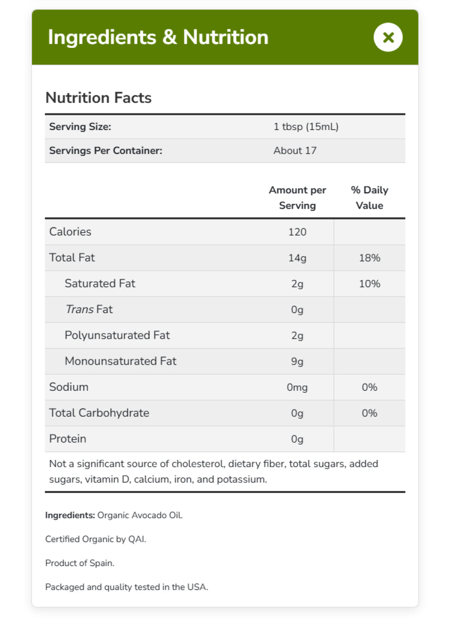Click the Nutrition Facts heading
This screenshot has height=633, width=452.
click(99, 98)
